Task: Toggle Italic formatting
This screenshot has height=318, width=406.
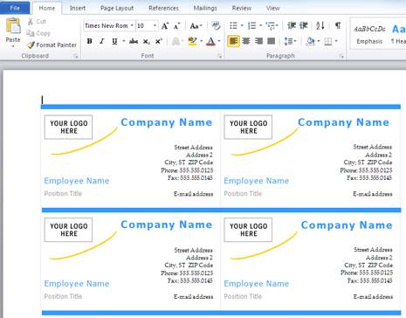Action: coord(102,41)
